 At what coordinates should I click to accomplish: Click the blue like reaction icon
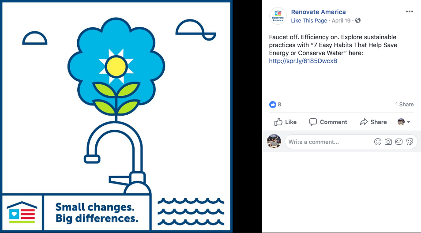click(x=273, y=105)
